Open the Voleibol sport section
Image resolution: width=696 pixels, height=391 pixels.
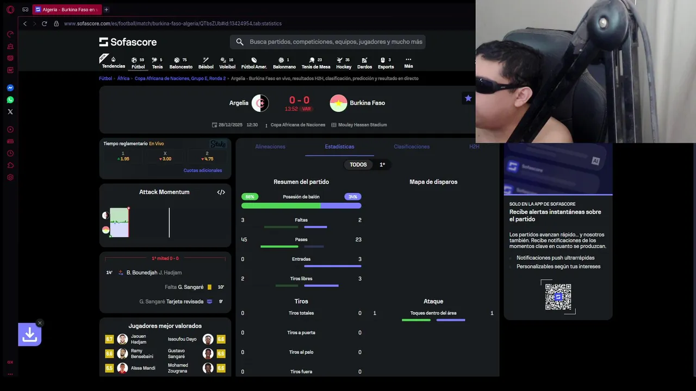(x=227, y=63)
